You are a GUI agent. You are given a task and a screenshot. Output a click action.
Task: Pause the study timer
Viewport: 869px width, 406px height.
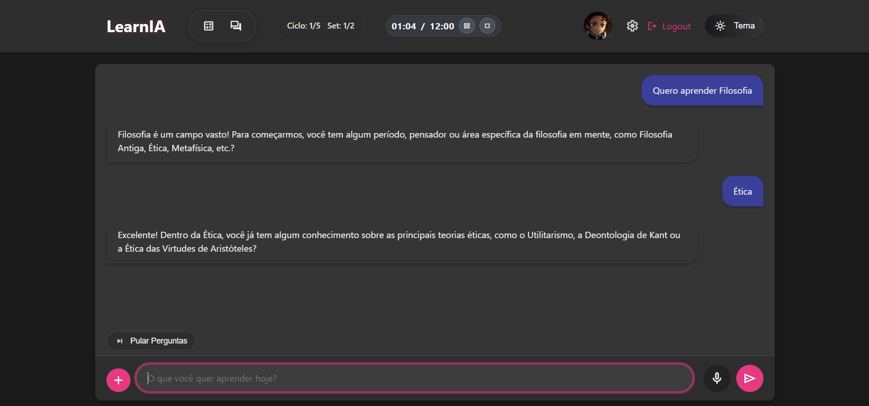(467, 26)
